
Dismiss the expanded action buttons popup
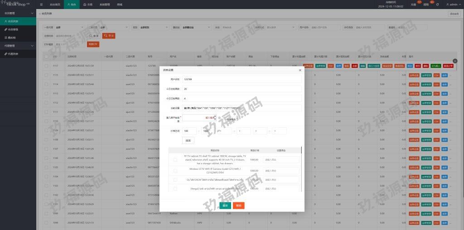click(x=455, y=61)
